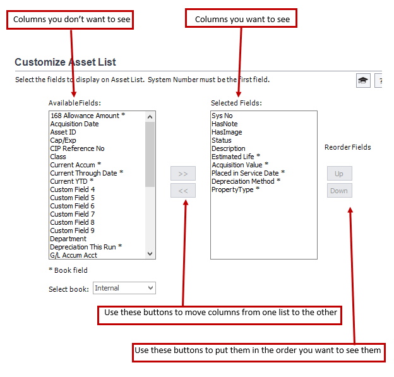Screen dimensions: 394x377
Task: Choose Asset ID from available list
Action: click(63, 132)
